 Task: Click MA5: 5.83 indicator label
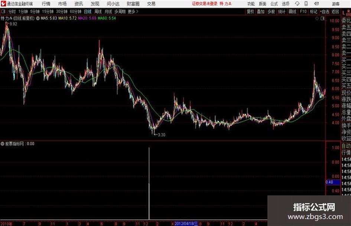[49, 18]
